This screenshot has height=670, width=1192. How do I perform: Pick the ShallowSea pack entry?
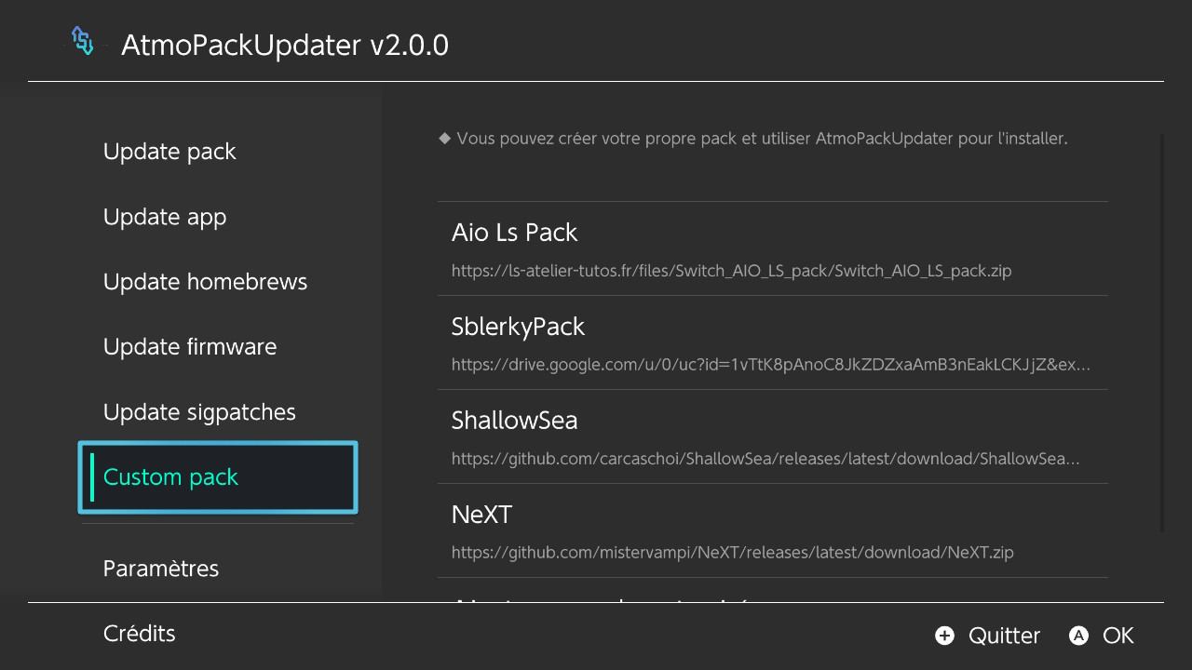coord(773,436)
